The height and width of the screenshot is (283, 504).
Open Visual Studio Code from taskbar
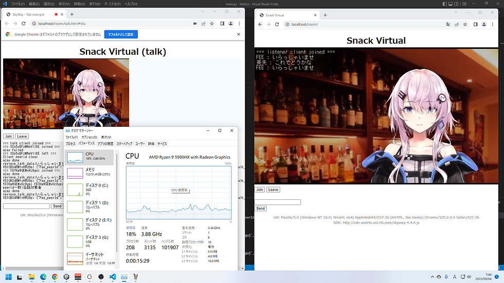pyautogui.click(x=113, y=277)
